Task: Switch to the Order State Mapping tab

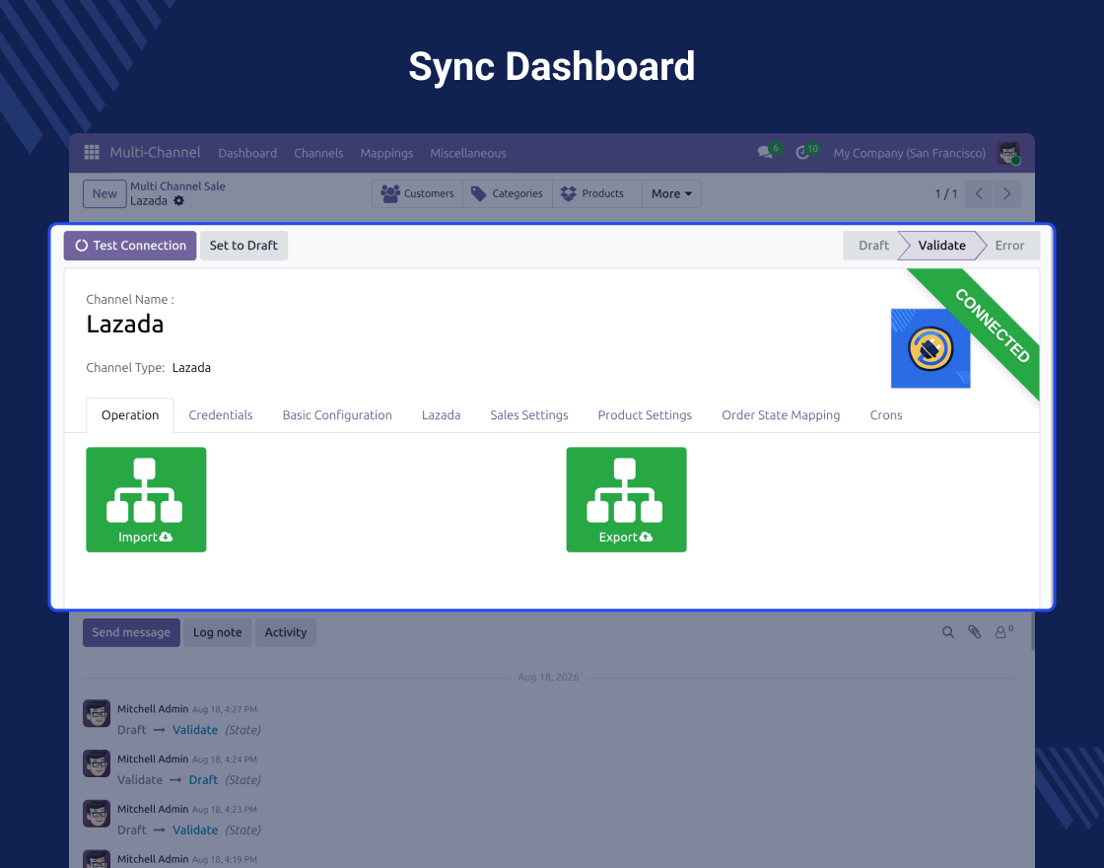Action: click(780, 415)
